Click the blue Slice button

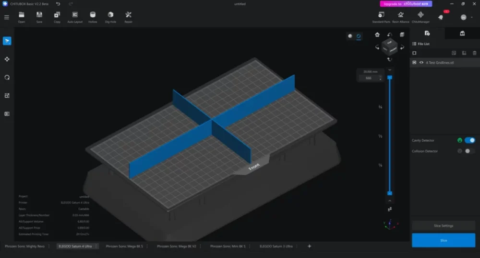(x=443, y=240)
